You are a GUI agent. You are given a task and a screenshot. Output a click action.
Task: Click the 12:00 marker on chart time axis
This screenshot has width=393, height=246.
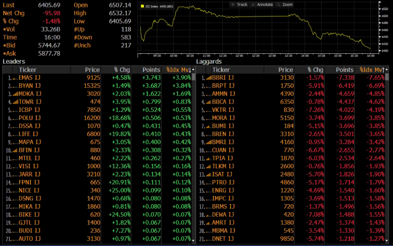point(239,56)
